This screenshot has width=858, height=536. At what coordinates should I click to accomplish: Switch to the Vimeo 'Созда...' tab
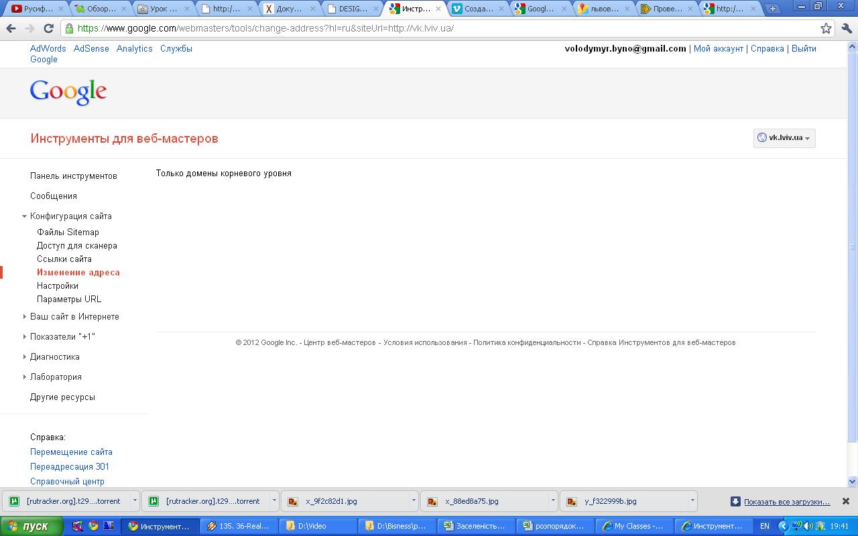[x=476, y=9]
